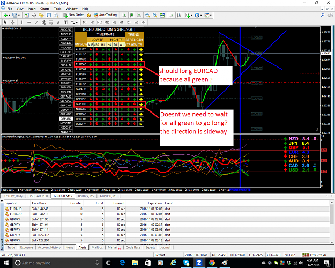Click the CADJPY symbol button
Image resolution: width=335 pixels, height=268 pixels.
66,56
